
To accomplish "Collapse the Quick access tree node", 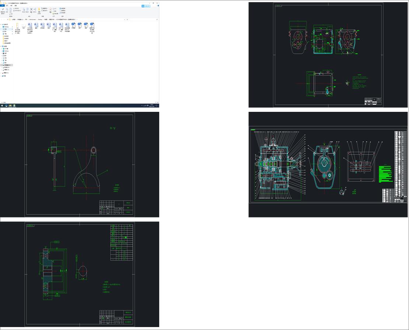I will [x=1, y=25].
